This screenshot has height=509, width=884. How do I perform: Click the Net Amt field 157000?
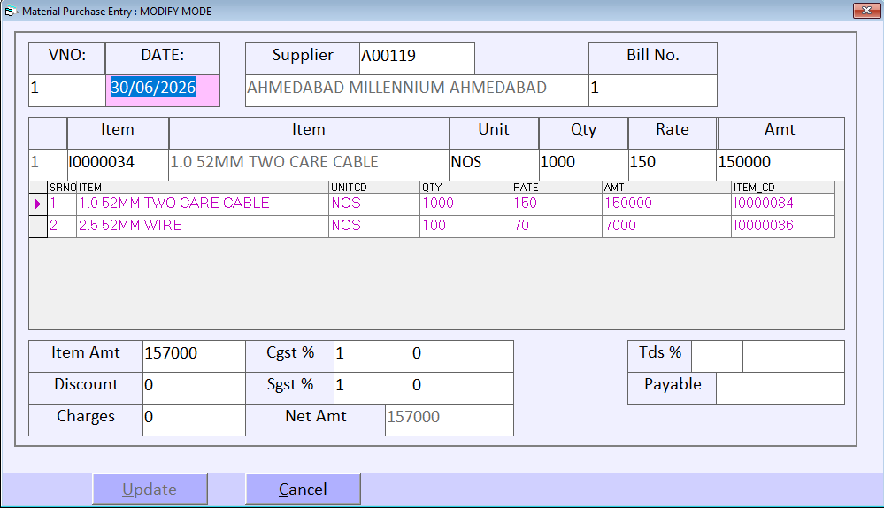point(450,420)
